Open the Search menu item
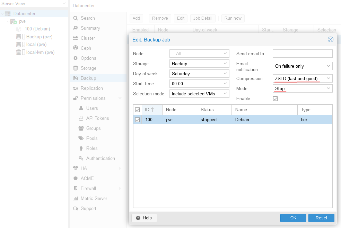341x228 pixels. pyautogui.click(x=98, y=18)
